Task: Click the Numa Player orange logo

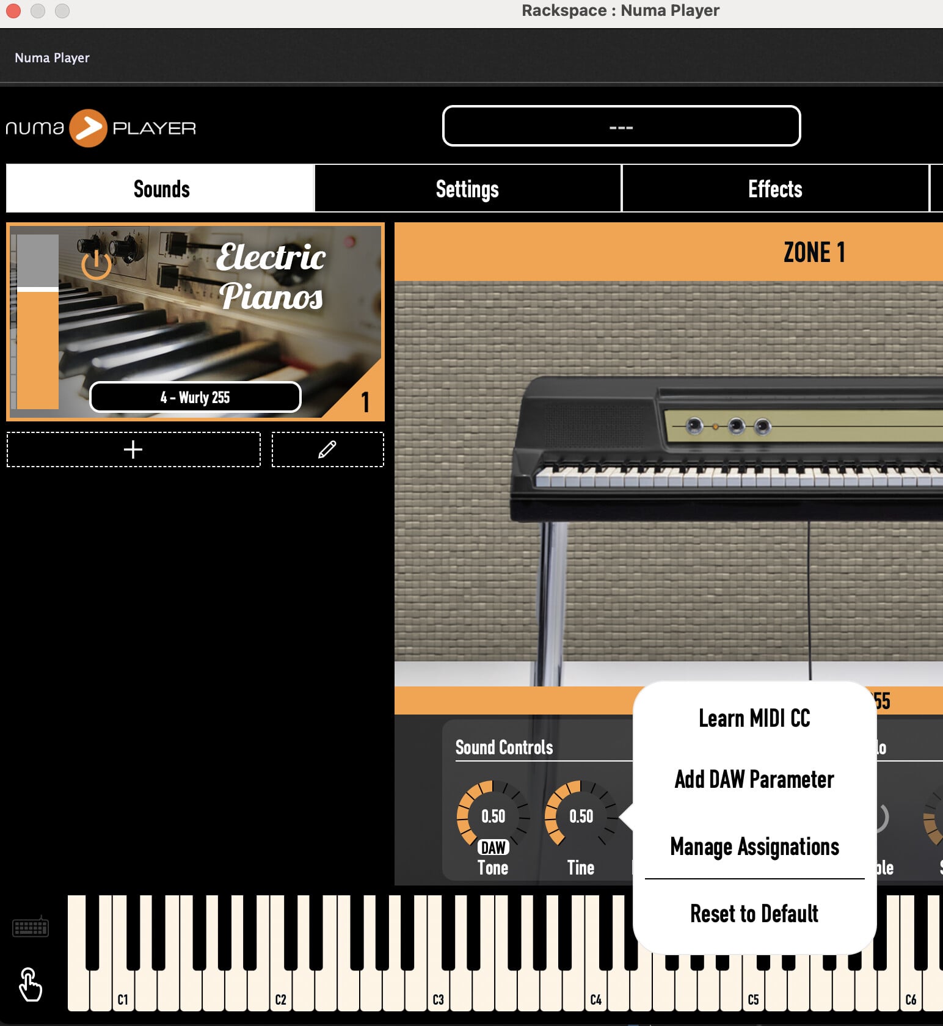Action: point(88,128)
